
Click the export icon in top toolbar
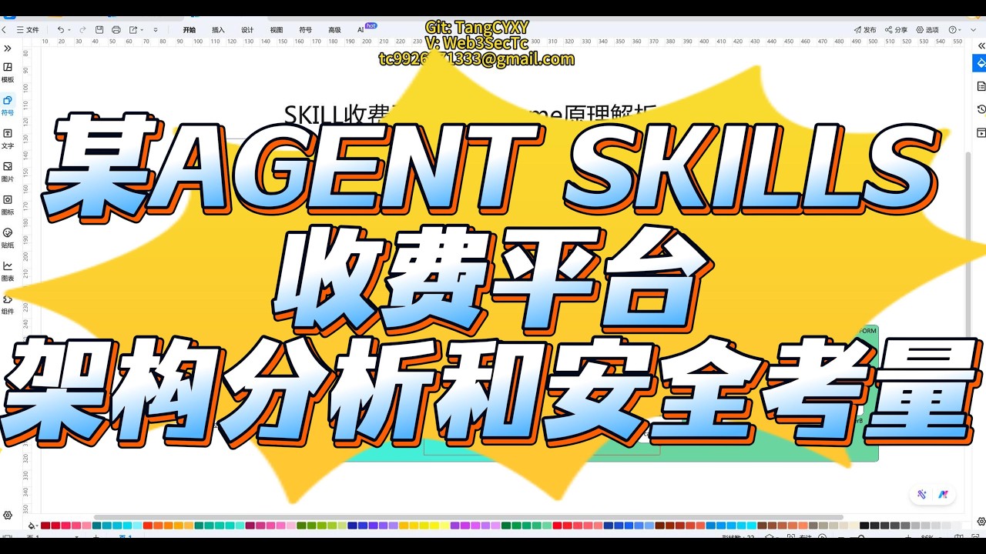click(x=133, y=29)
